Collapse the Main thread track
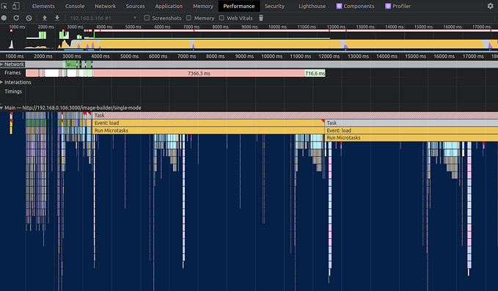Viewport: 498px width, 291px height. [1, 108]
